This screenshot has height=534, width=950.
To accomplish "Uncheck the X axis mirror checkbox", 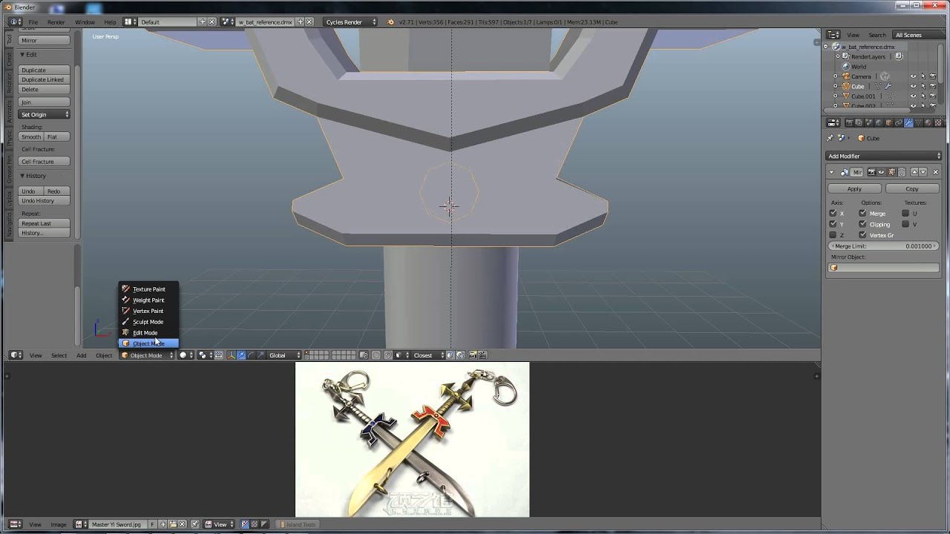I will point(833,213).
